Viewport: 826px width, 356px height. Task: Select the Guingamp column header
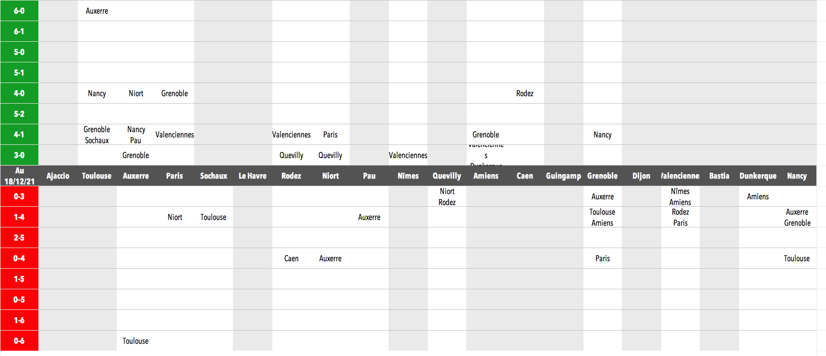563,176
